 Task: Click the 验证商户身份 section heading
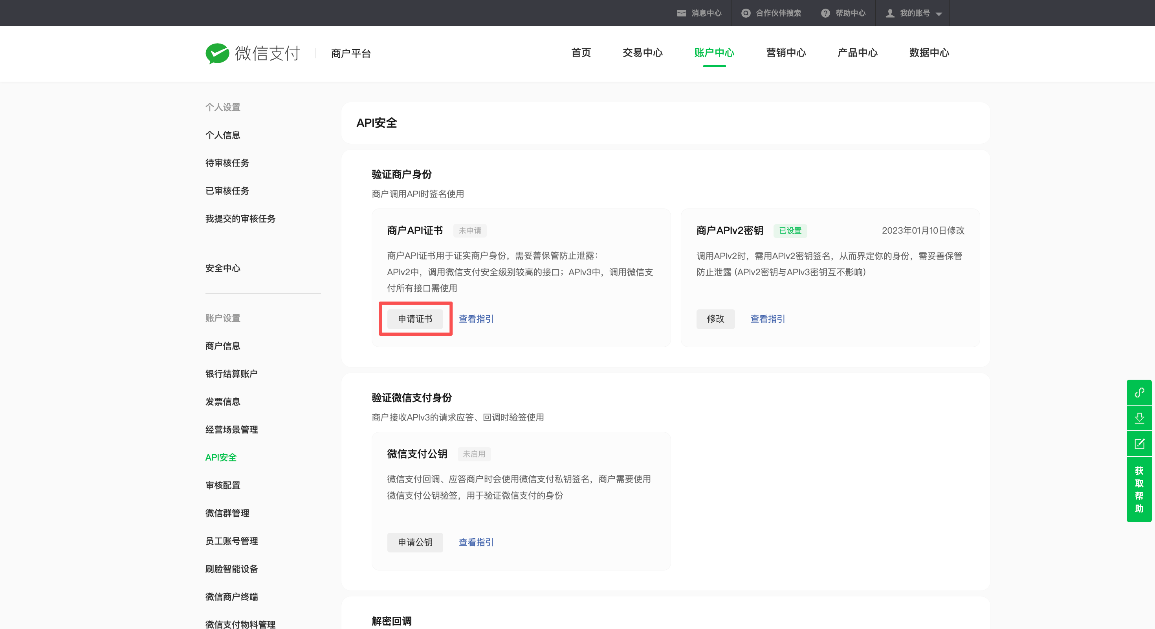coord(402,174)
